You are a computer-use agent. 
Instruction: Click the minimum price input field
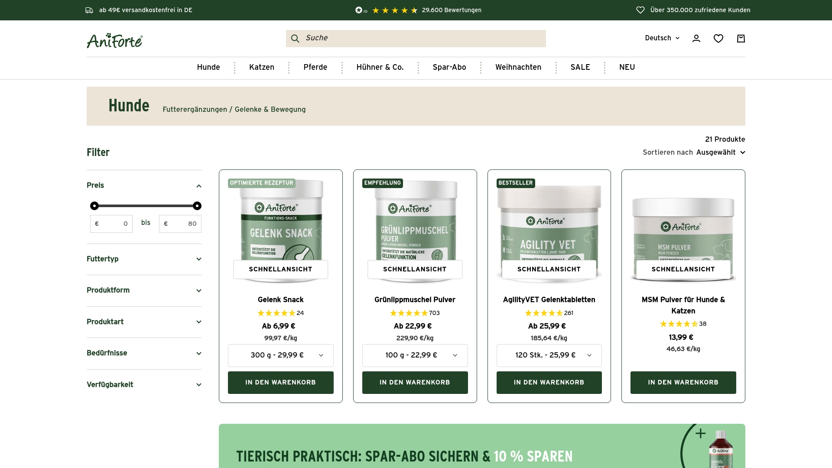111,224
